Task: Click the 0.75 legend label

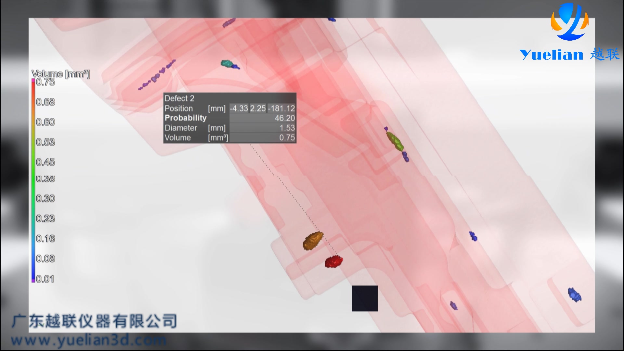Action: pyautogui.click(x=45, y=82)
